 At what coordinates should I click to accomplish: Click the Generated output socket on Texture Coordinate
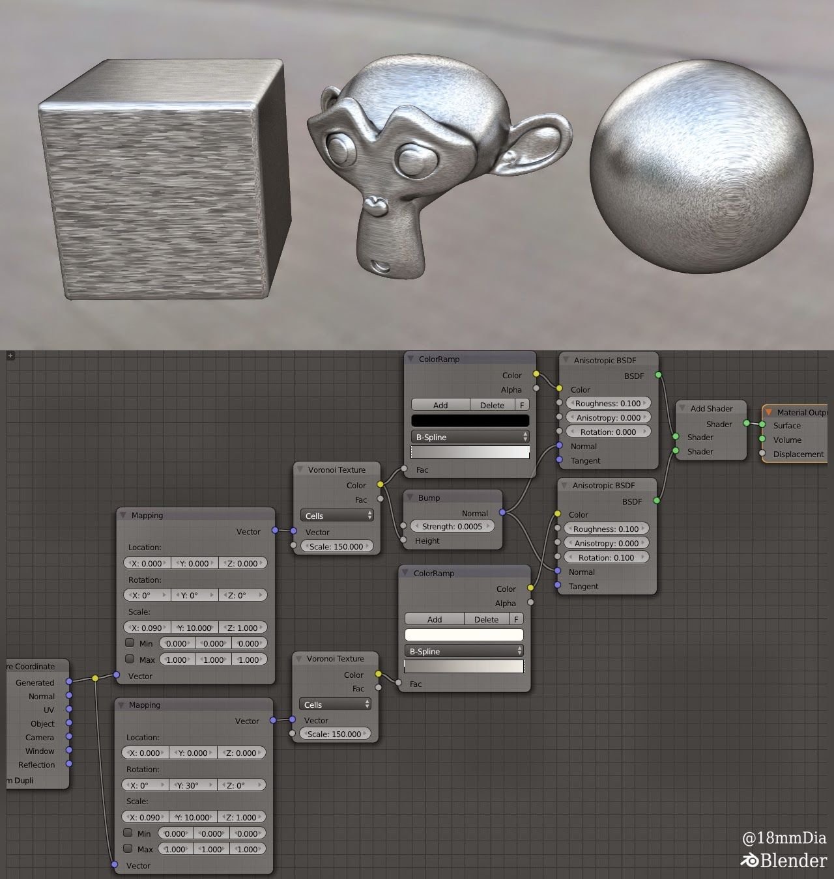pyautogui.click(x=69, y=682)
